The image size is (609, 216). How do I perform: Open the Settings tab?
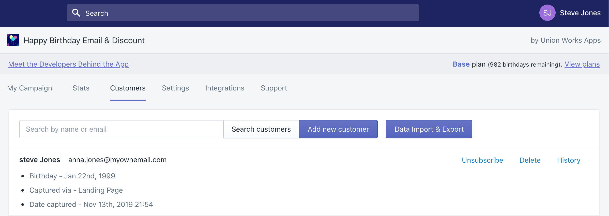click(x=175, y=88)
